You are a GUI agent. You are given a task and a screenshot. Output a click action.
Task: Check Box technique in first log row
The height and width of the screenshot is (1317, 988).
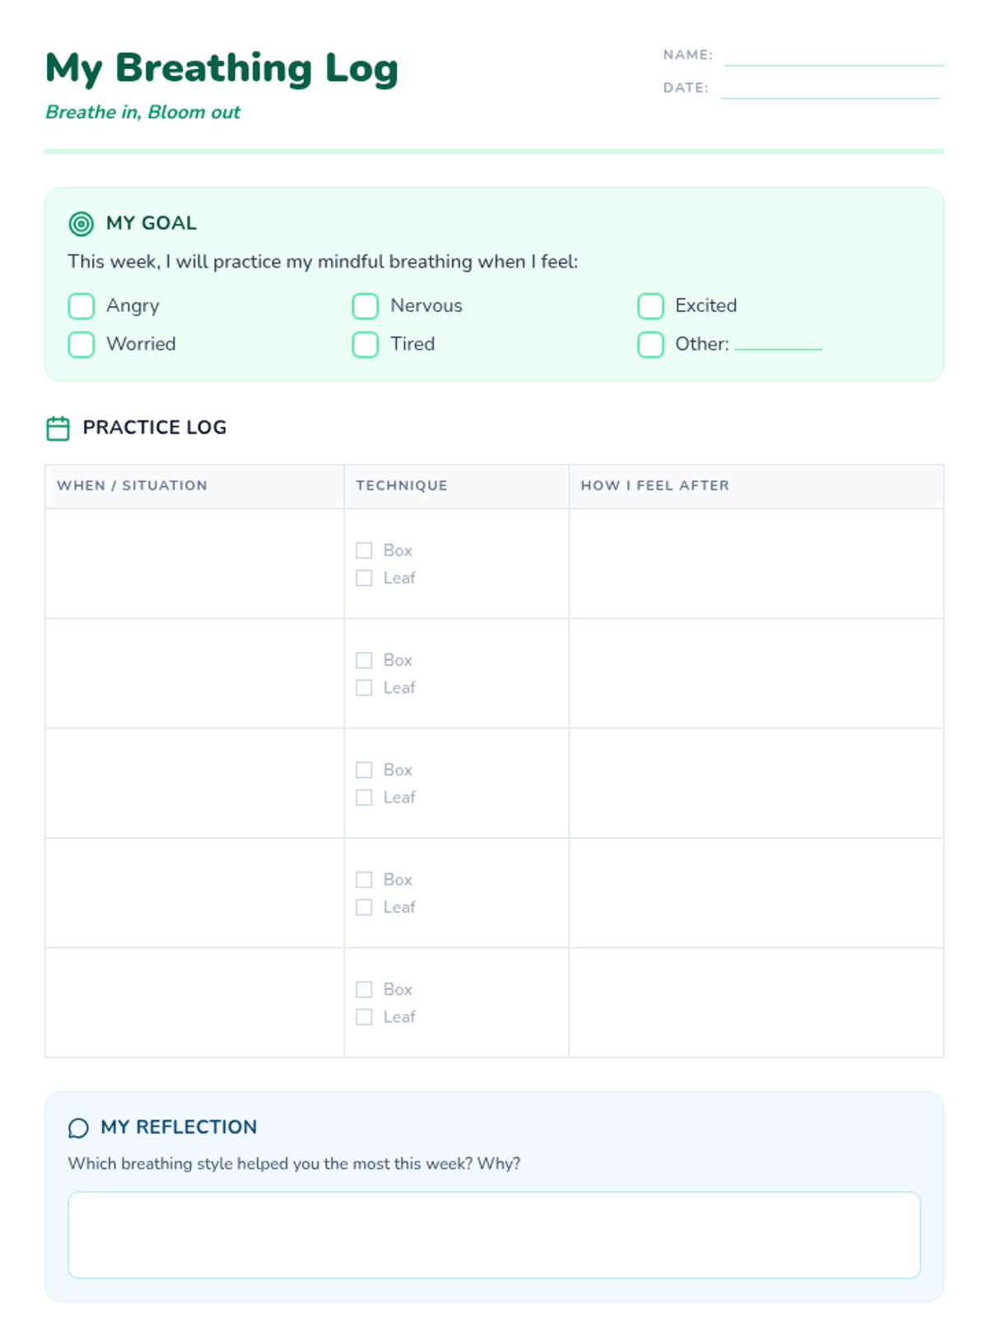coord(364,551)
